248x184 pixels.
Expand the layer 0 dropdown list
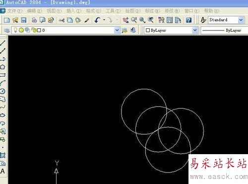pyautogui.click(x=117, y=30)
